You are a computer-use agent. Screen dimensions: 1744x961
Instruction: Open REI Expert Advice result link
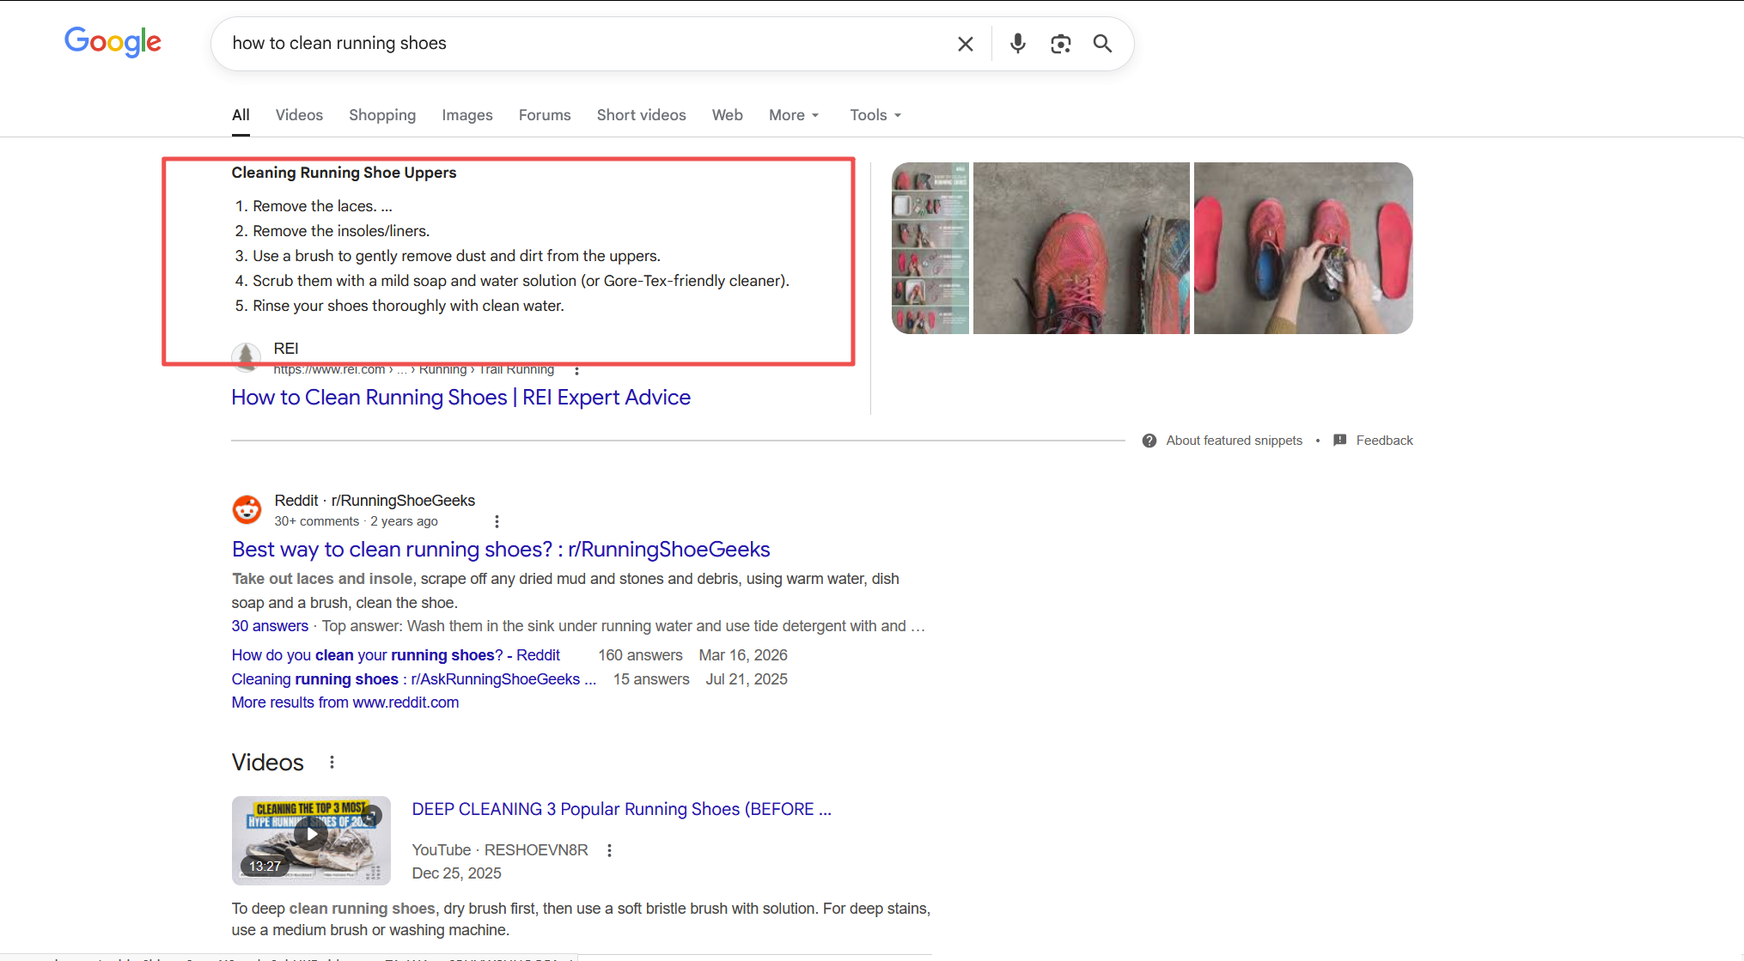460,398
